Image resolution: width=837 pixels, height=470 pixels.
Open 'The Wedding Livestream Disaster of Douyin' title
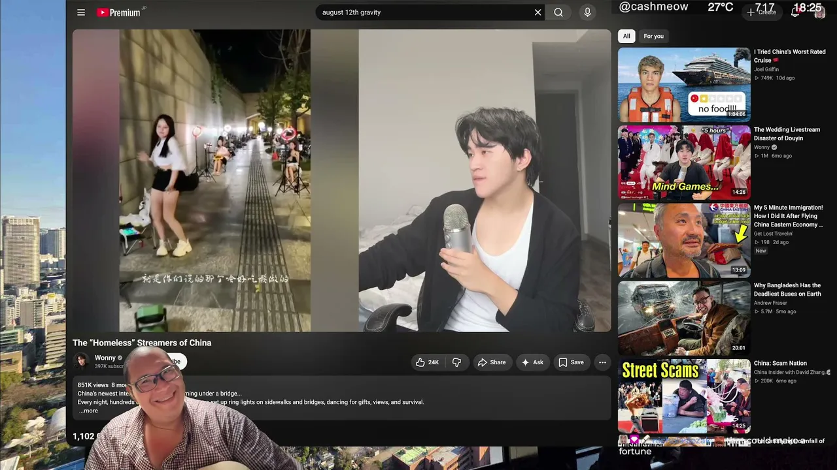[x=787, y=134]
